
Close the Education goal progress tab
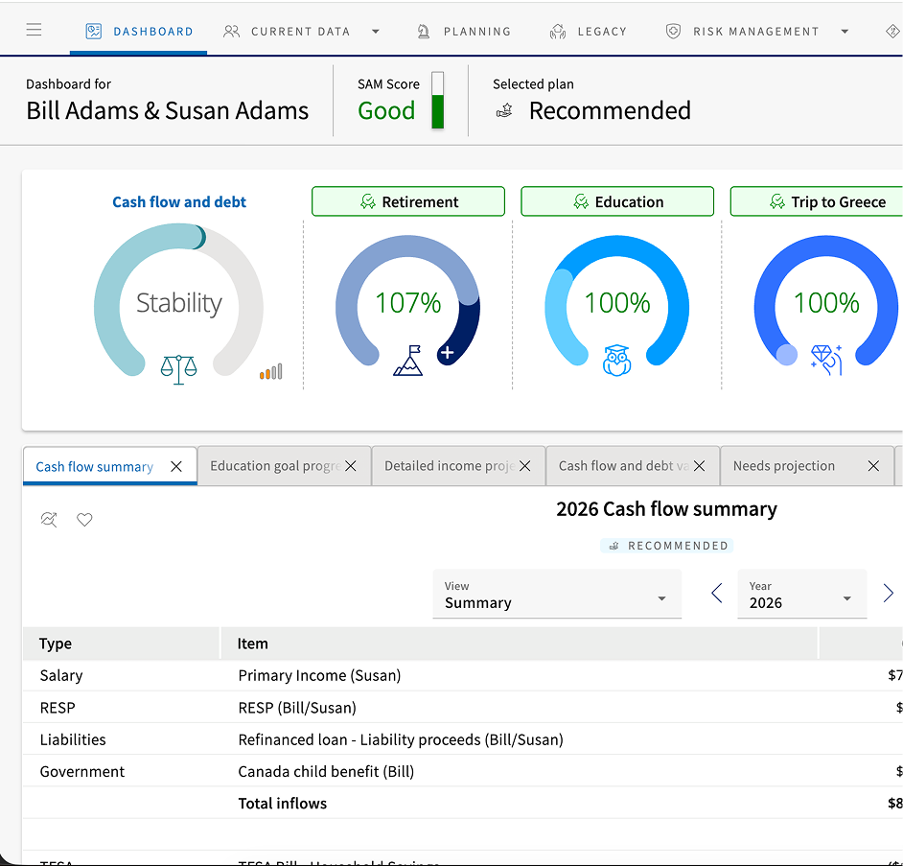click(x=351, y=466)
